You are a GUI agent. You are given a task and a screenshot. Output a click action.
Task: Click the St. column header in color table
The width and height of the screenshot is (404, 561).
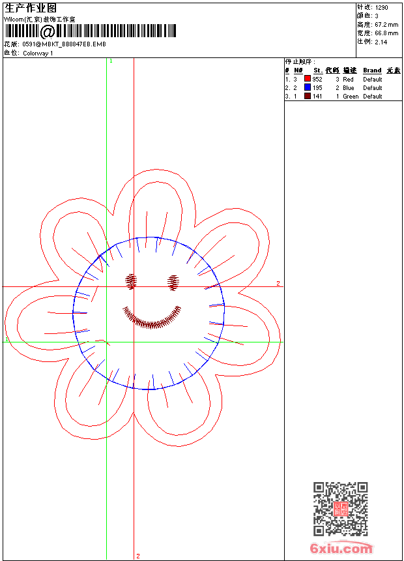click(317, 70)
